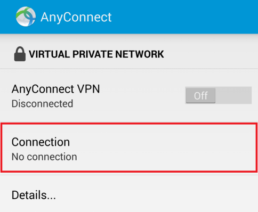
Task: Tap the AnyConnect globe logo icon
Action: [x=26, y=17]
